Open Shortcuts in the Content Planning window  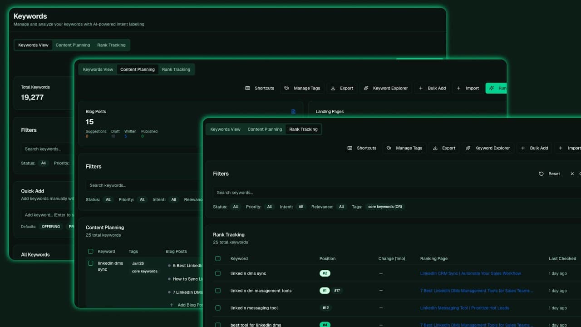coord(260,88)
